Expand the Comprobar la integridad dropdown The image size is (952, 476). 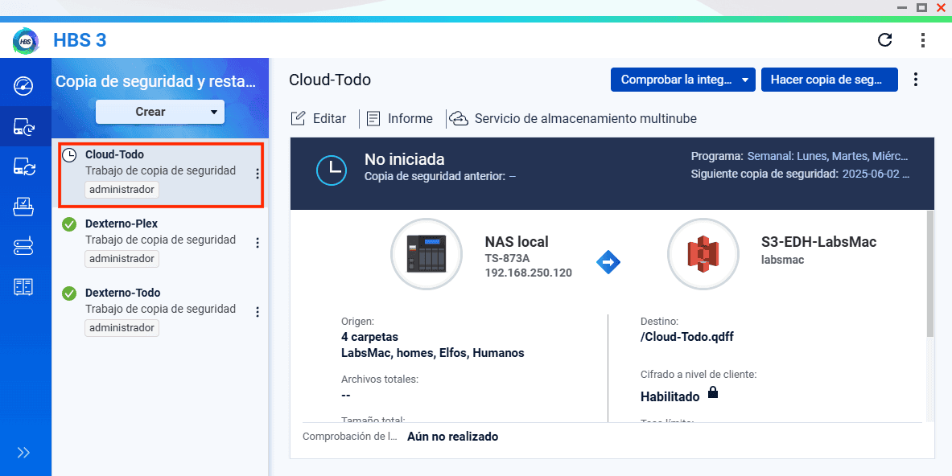[745, 80]
